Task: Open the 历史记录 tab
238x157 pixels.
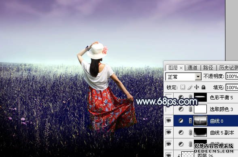Action: point(228,68)
